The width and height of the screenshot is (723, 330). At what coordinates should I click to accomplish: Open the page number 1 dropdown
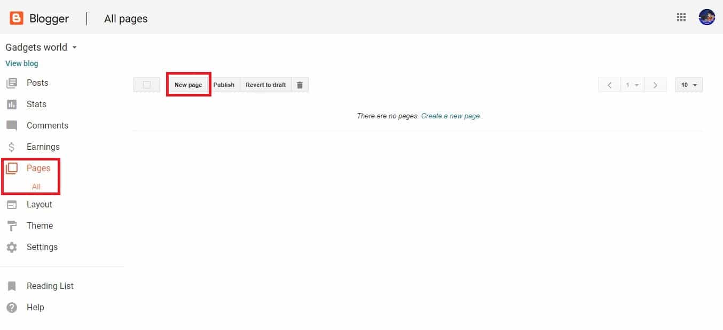tap(632, 85)
